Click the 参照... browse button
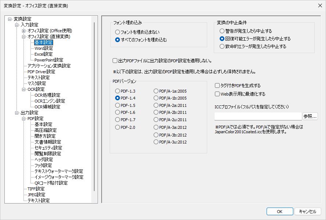The width and height of the screenshot is (326, 220). (310, 116)
